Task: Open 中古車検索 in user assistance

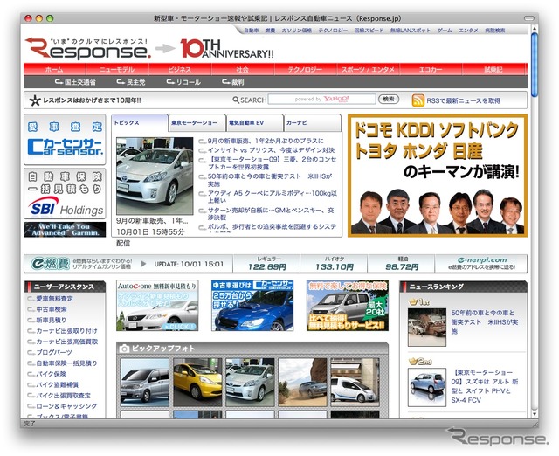Action: click(52, 309)
